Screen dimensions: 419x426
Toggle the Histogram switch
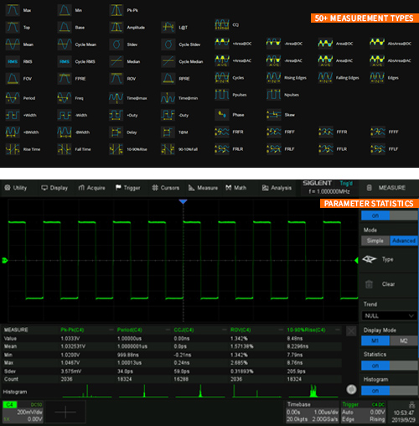[x=390, y=391]
